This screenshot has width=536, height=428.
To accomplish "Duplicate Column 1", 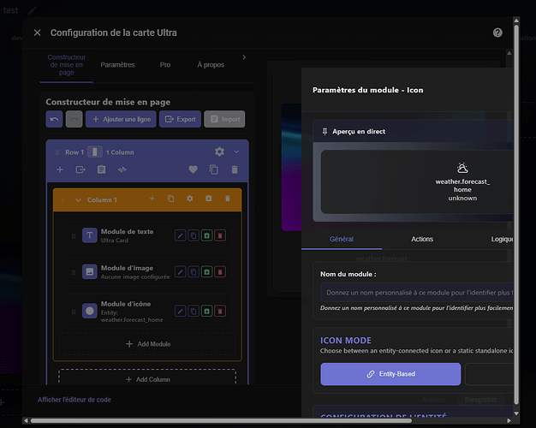I will 170,199.
